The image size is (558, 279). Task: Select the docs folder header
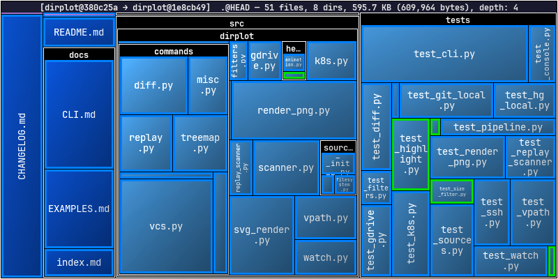tap(79, 55)
